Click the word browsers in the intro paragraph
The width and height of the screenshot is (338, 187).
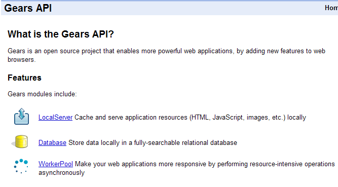click(x=21, y=59)
